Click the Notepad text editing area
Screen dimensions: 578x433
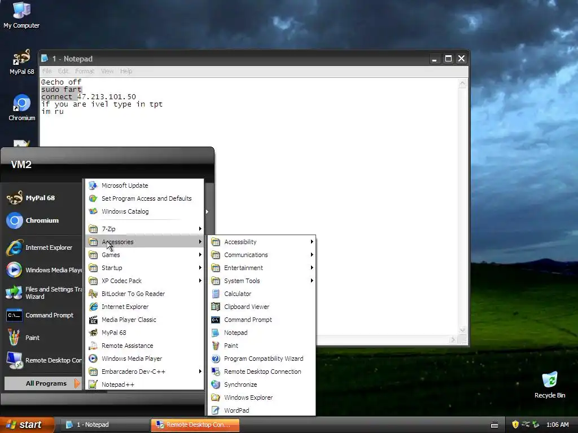249,206
